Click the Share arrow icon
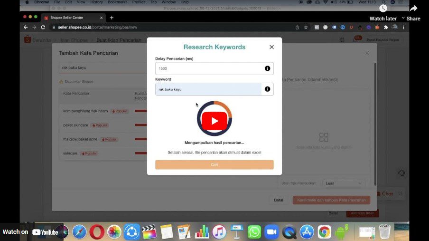Image resolution: width=429 pixels, height=241 pixels. [413, 9]
